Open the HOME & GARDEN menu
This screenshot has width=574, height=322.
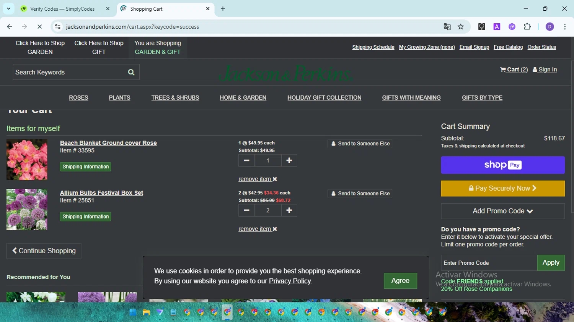tap(243, 98)
